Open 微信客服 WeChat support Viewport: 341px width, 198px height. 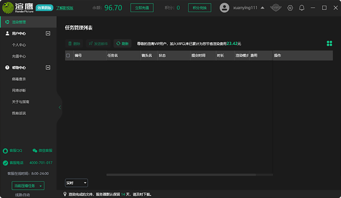click(42, 150)
